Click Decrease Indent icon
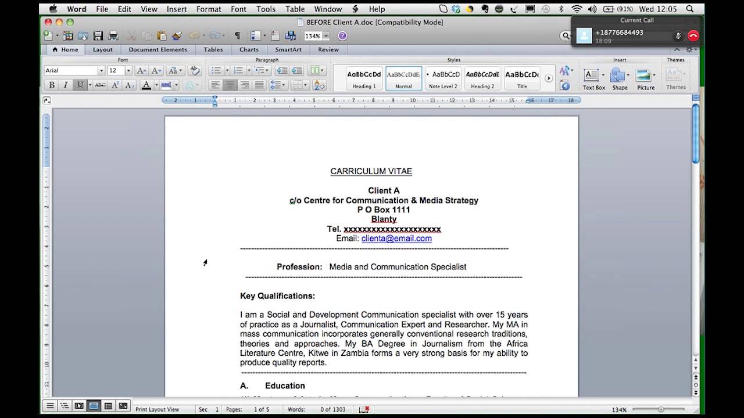744x418 pixels. pos(282,70)
